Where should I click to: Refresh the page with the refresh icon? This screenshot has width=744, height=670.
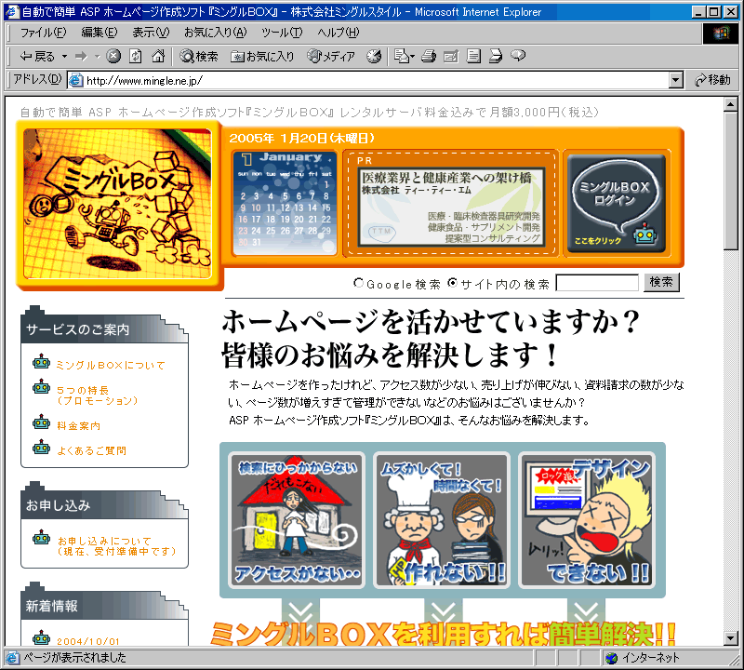point(136,56)
